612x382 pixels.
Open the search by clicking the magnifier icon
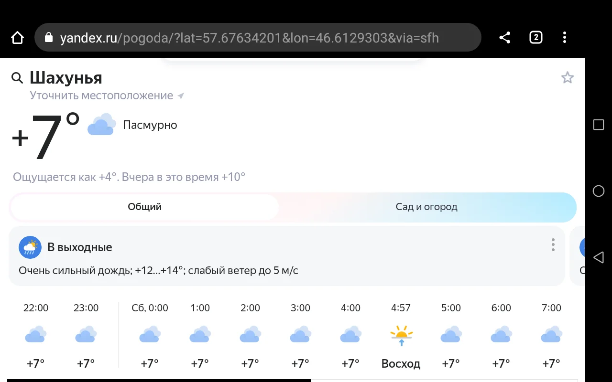tap(17, 77)
